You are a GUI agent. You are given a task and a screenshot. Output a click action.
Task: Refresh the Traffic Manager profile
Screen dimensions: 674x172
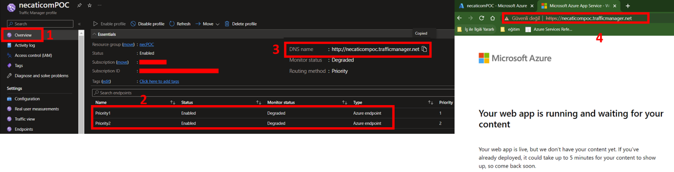(x=179, y=24)
